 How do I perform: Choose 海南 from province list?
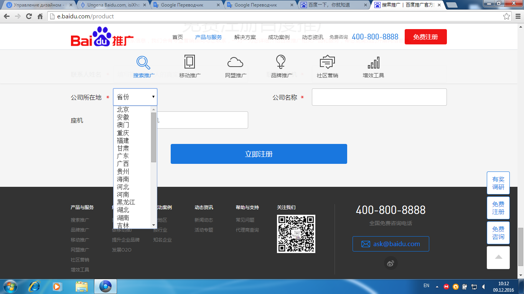[x=123, y=179]
